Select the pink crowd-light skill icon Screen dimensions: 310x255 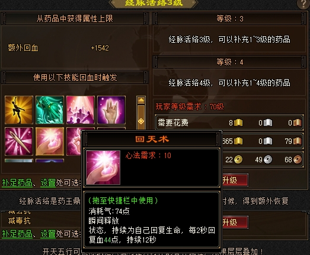[x=81, y=110]
